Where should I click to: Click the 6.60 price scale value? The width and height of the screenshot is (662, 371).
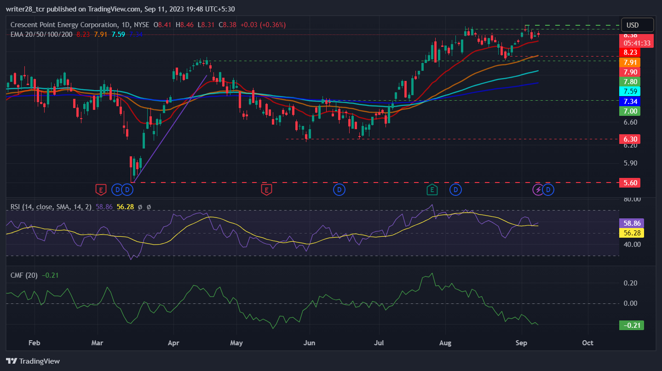(630, 122)
